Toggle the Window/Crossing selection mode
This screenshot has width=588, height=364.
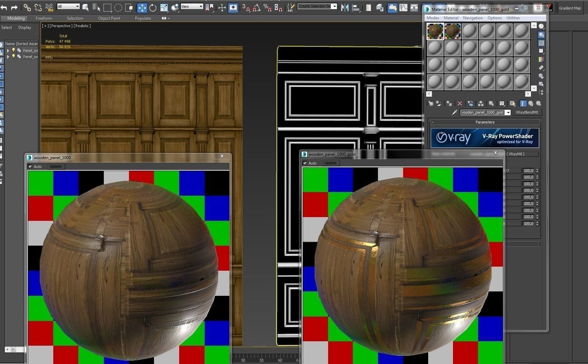[x=129, y=7]
